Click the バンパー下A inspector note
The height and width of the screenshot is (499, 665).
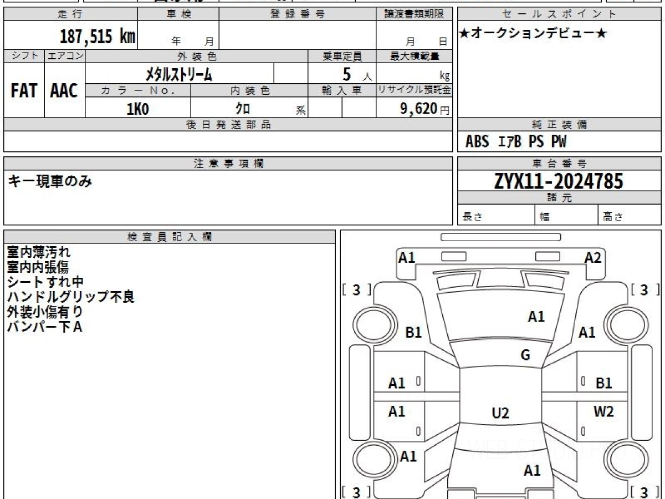coord(44,327)
